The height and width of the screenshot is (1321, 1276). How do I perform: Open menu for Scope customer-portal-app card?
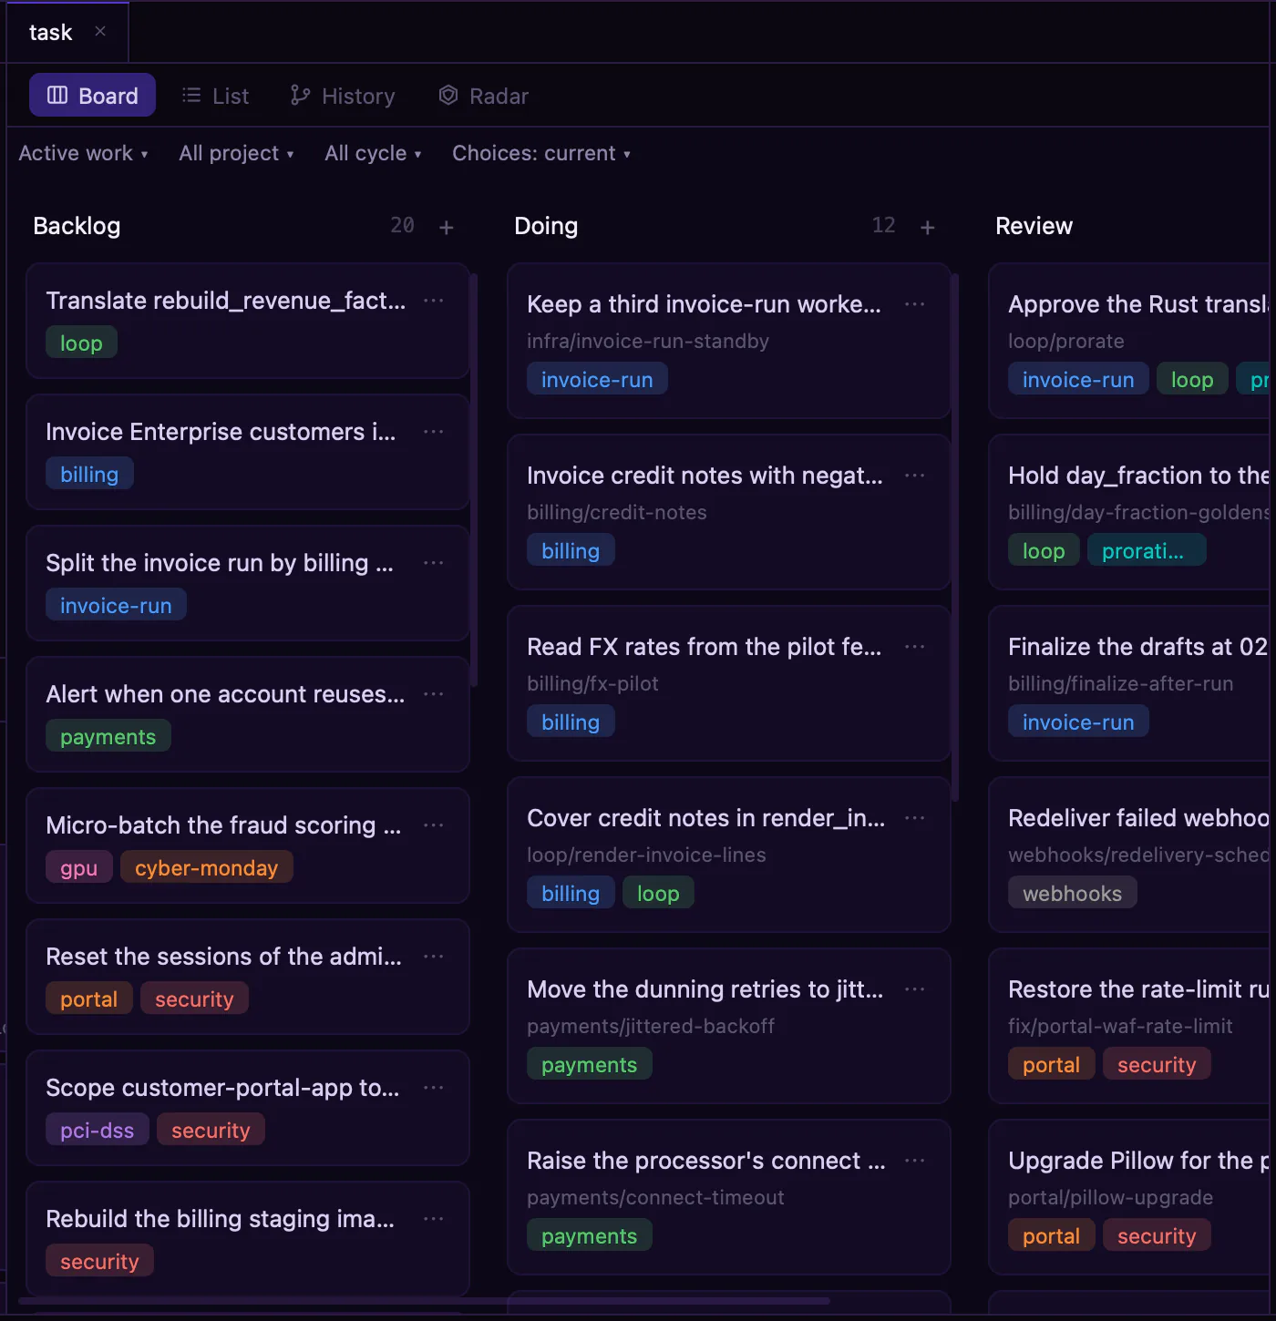point(434,1088)
